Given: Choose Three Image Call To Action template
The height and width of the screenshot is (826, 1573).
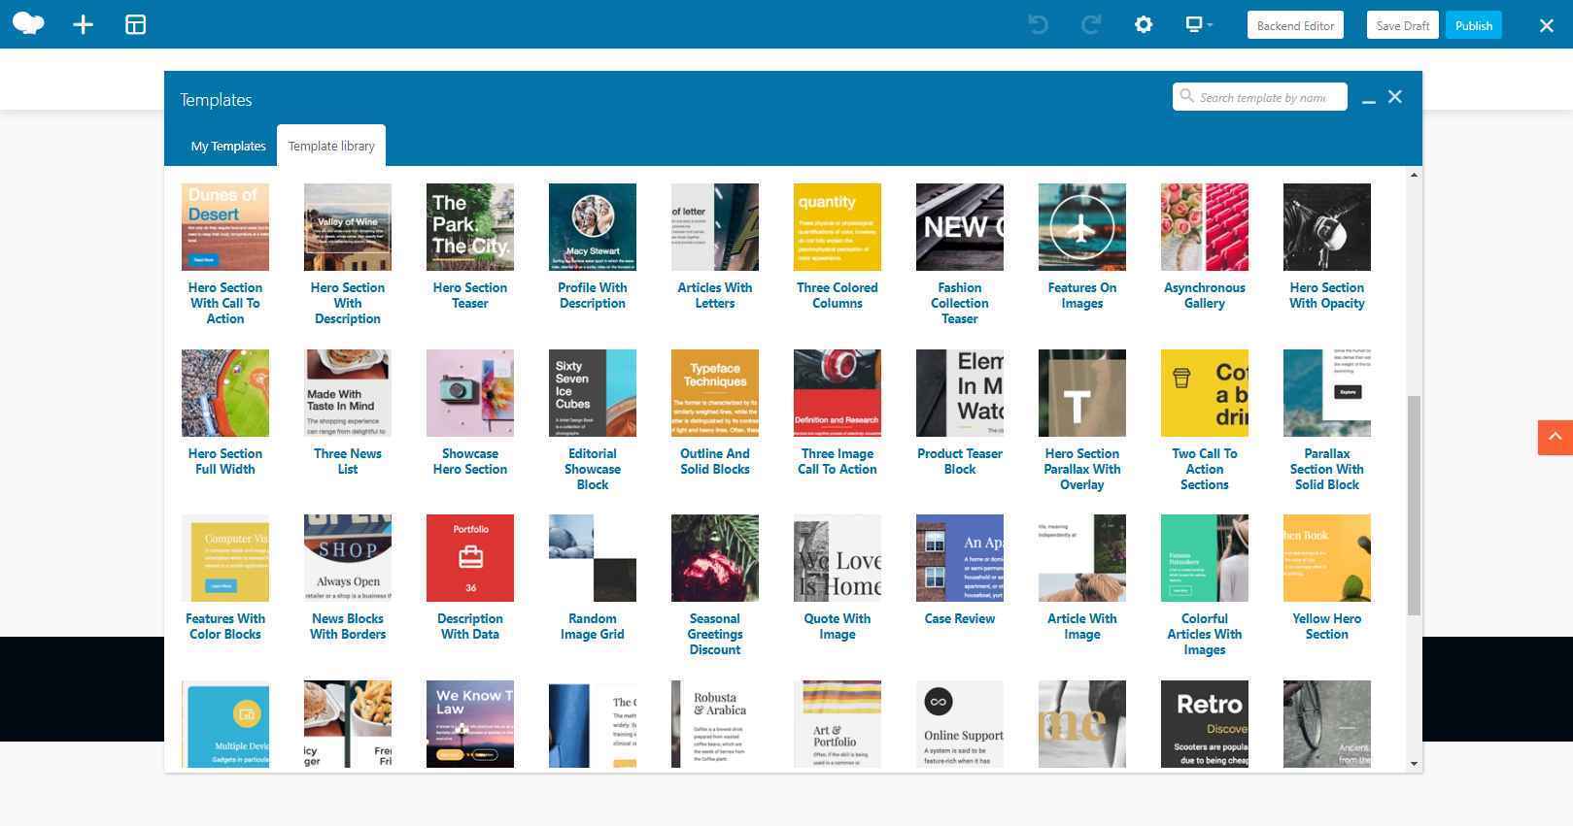Looking at the screenshot, I should (838, 393).
